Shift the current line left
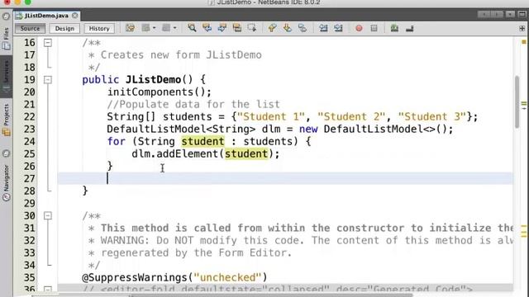This screenshot has height=297, width=529. (323, 28)
